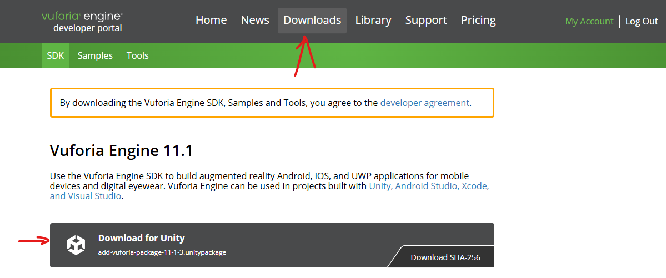Click the Log Out link
Viewport: 666px width, 278px height.
[642, 21]
